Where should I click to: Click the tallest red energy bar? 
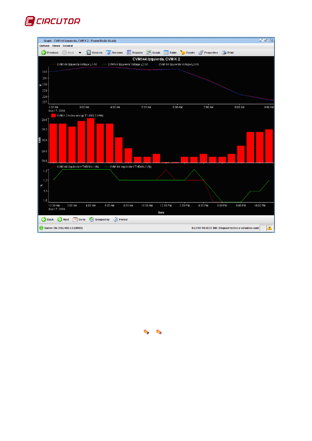91,140
